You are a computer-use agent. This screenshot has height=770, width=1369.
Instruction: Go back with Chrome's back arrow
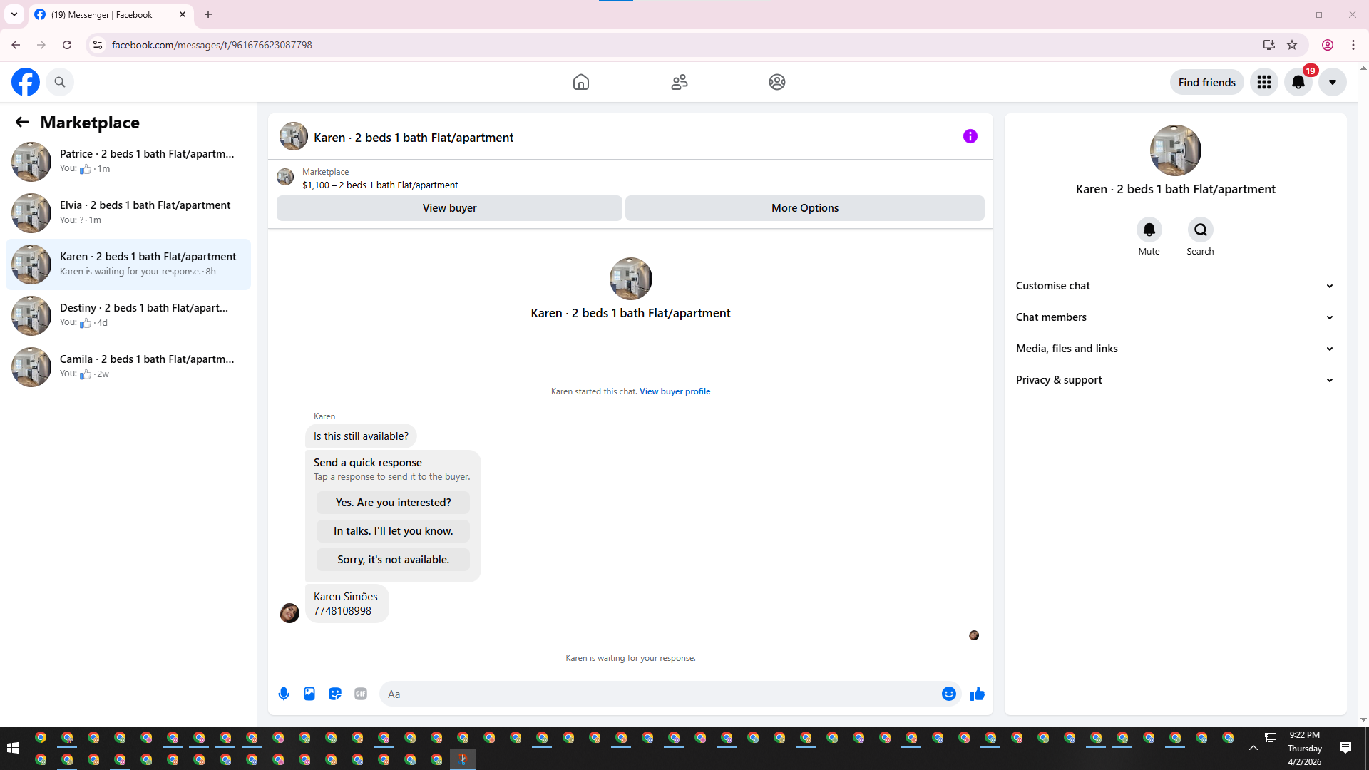(x=16, y=45)
